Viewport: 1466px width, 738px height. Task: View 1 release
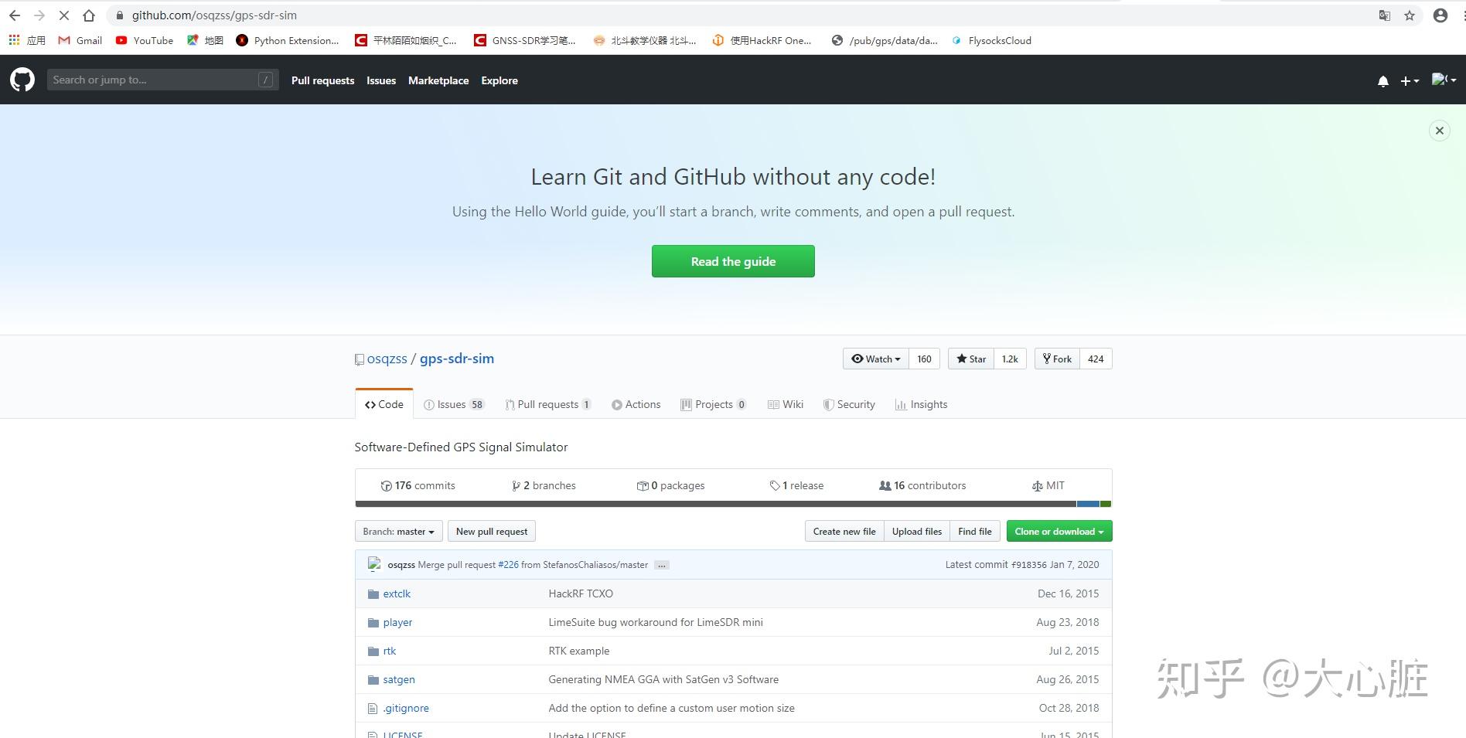[796, 485]
